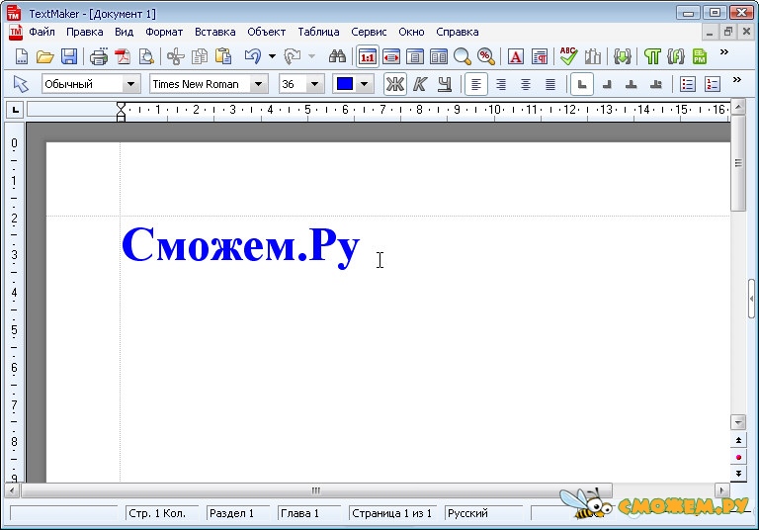Open print preview icon
759x530 pixels.
[x=146, y=56]
